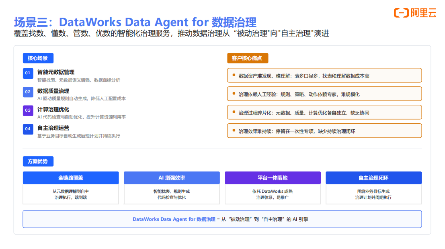
Task: Click the 04 number badge
Action: [28, 129]
